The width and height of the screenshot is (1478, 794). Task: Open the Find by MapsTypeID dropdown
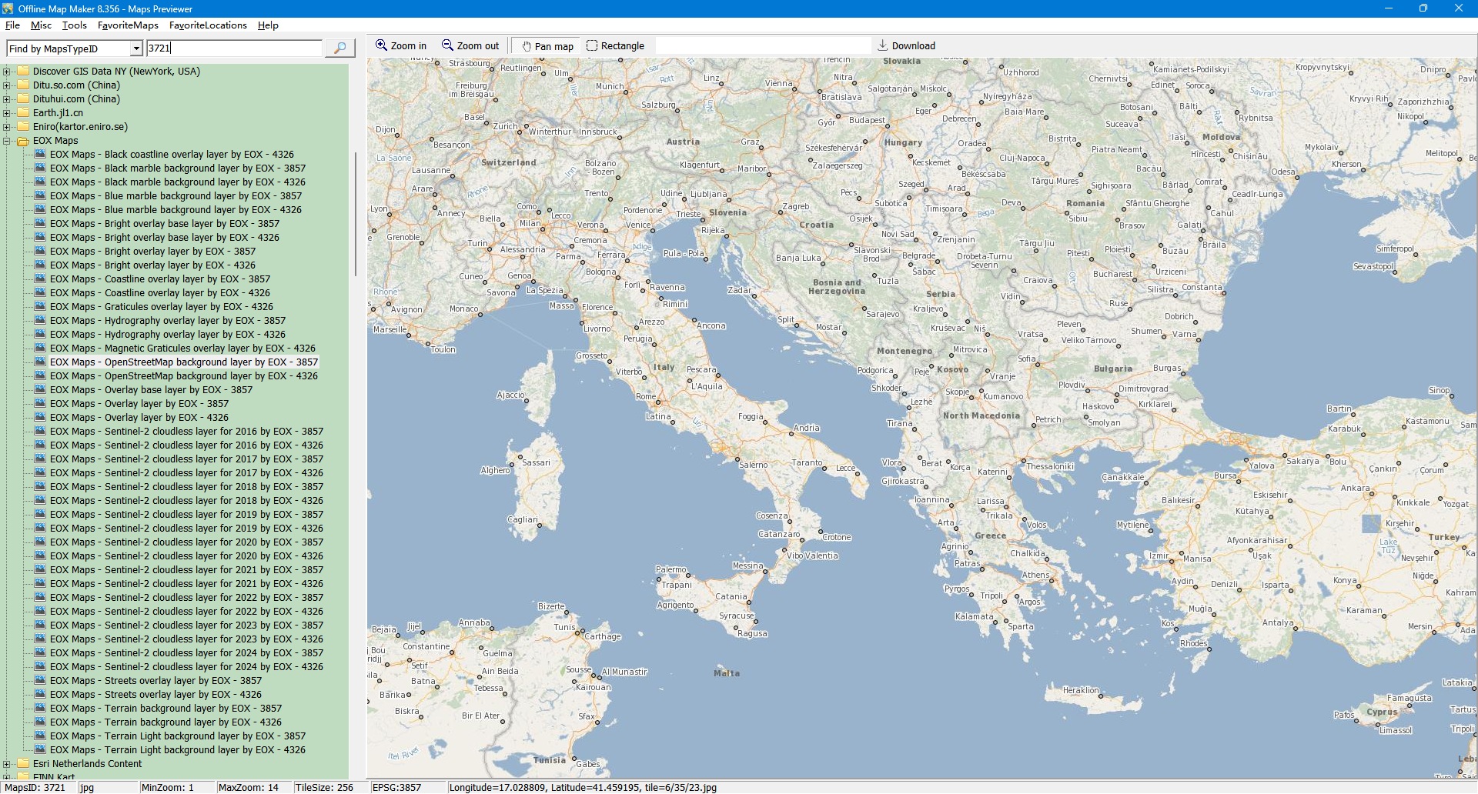[136, 48]
